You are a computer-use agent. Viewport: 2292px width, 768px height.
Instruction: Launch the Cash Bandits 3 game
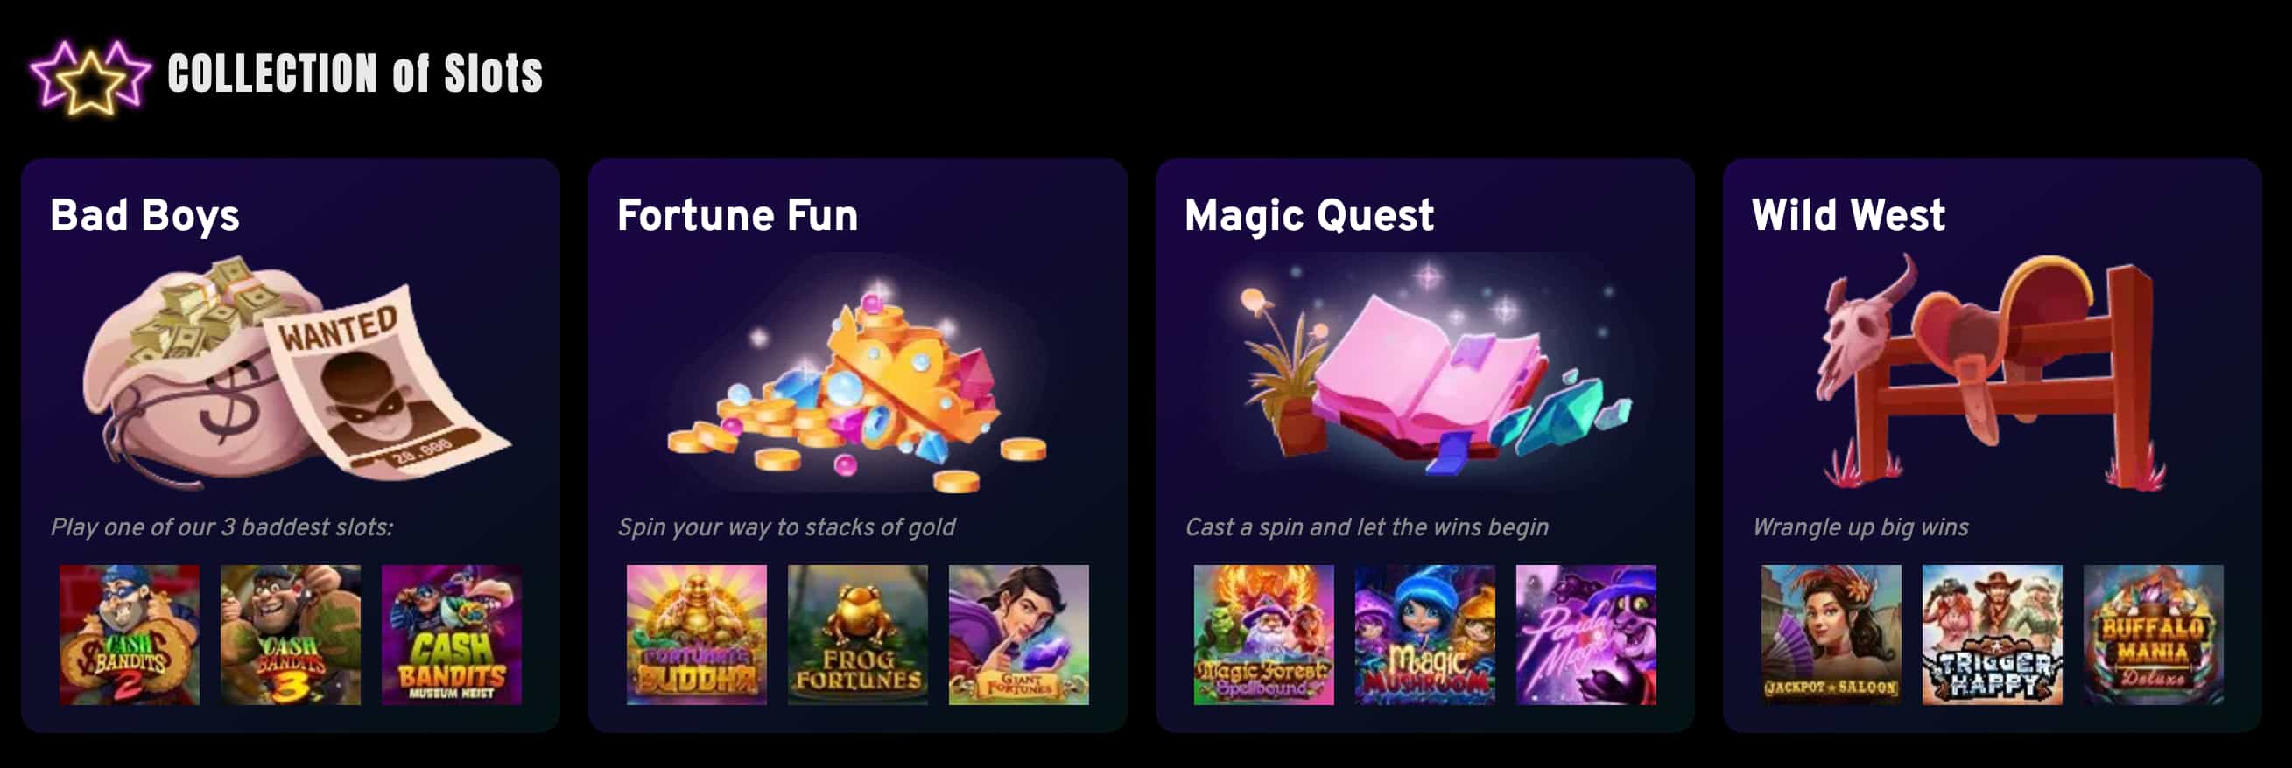(x=290, y=635)
